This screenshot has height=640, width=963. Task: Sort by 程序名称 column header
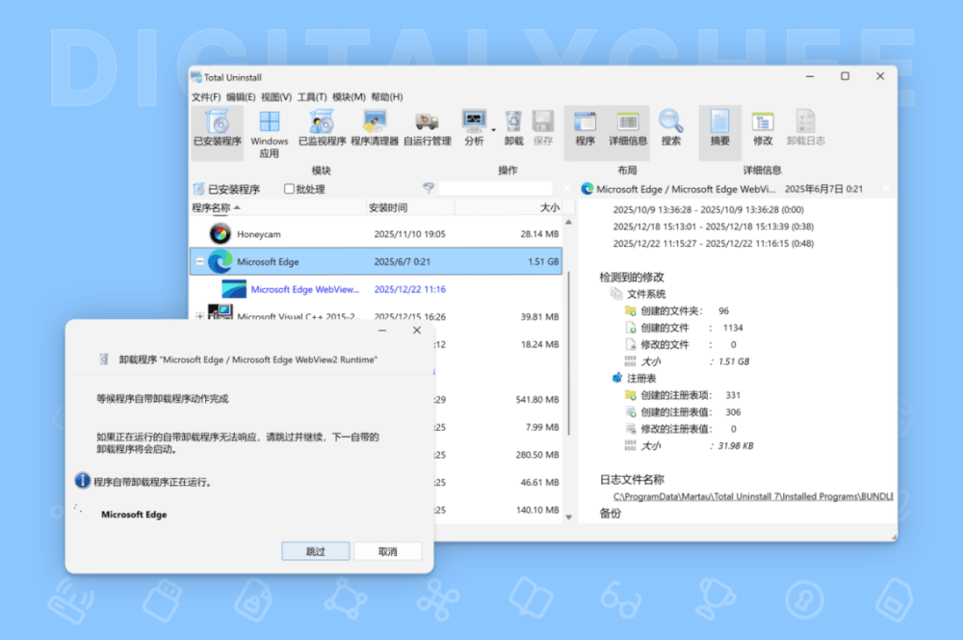point(278,208)
